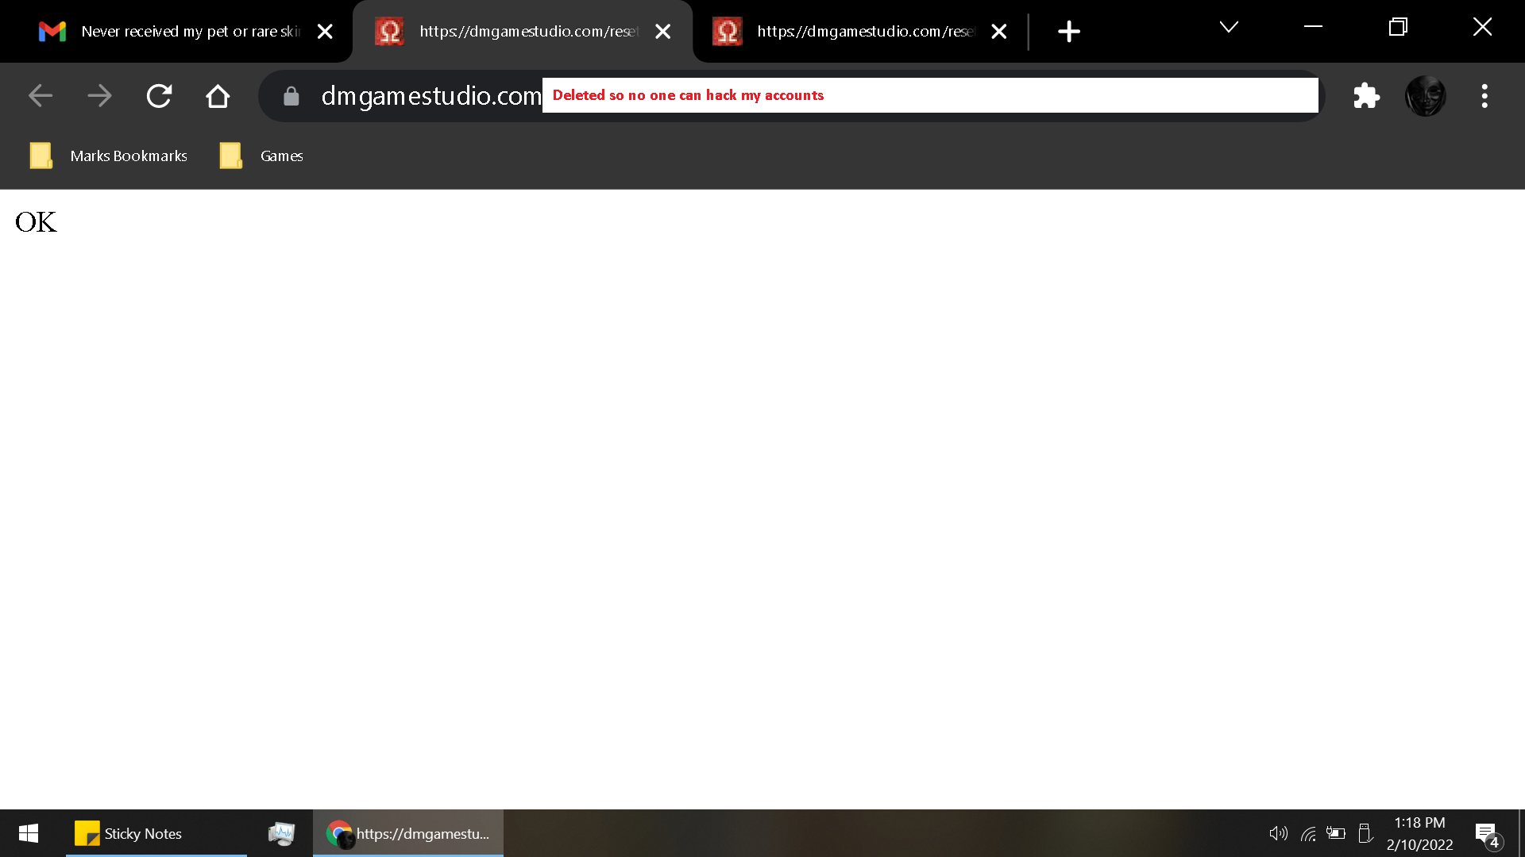Close the active dmgamestudio reset tab
The height and width of the screenshot is (857, 1525).
tap(662, 31)
